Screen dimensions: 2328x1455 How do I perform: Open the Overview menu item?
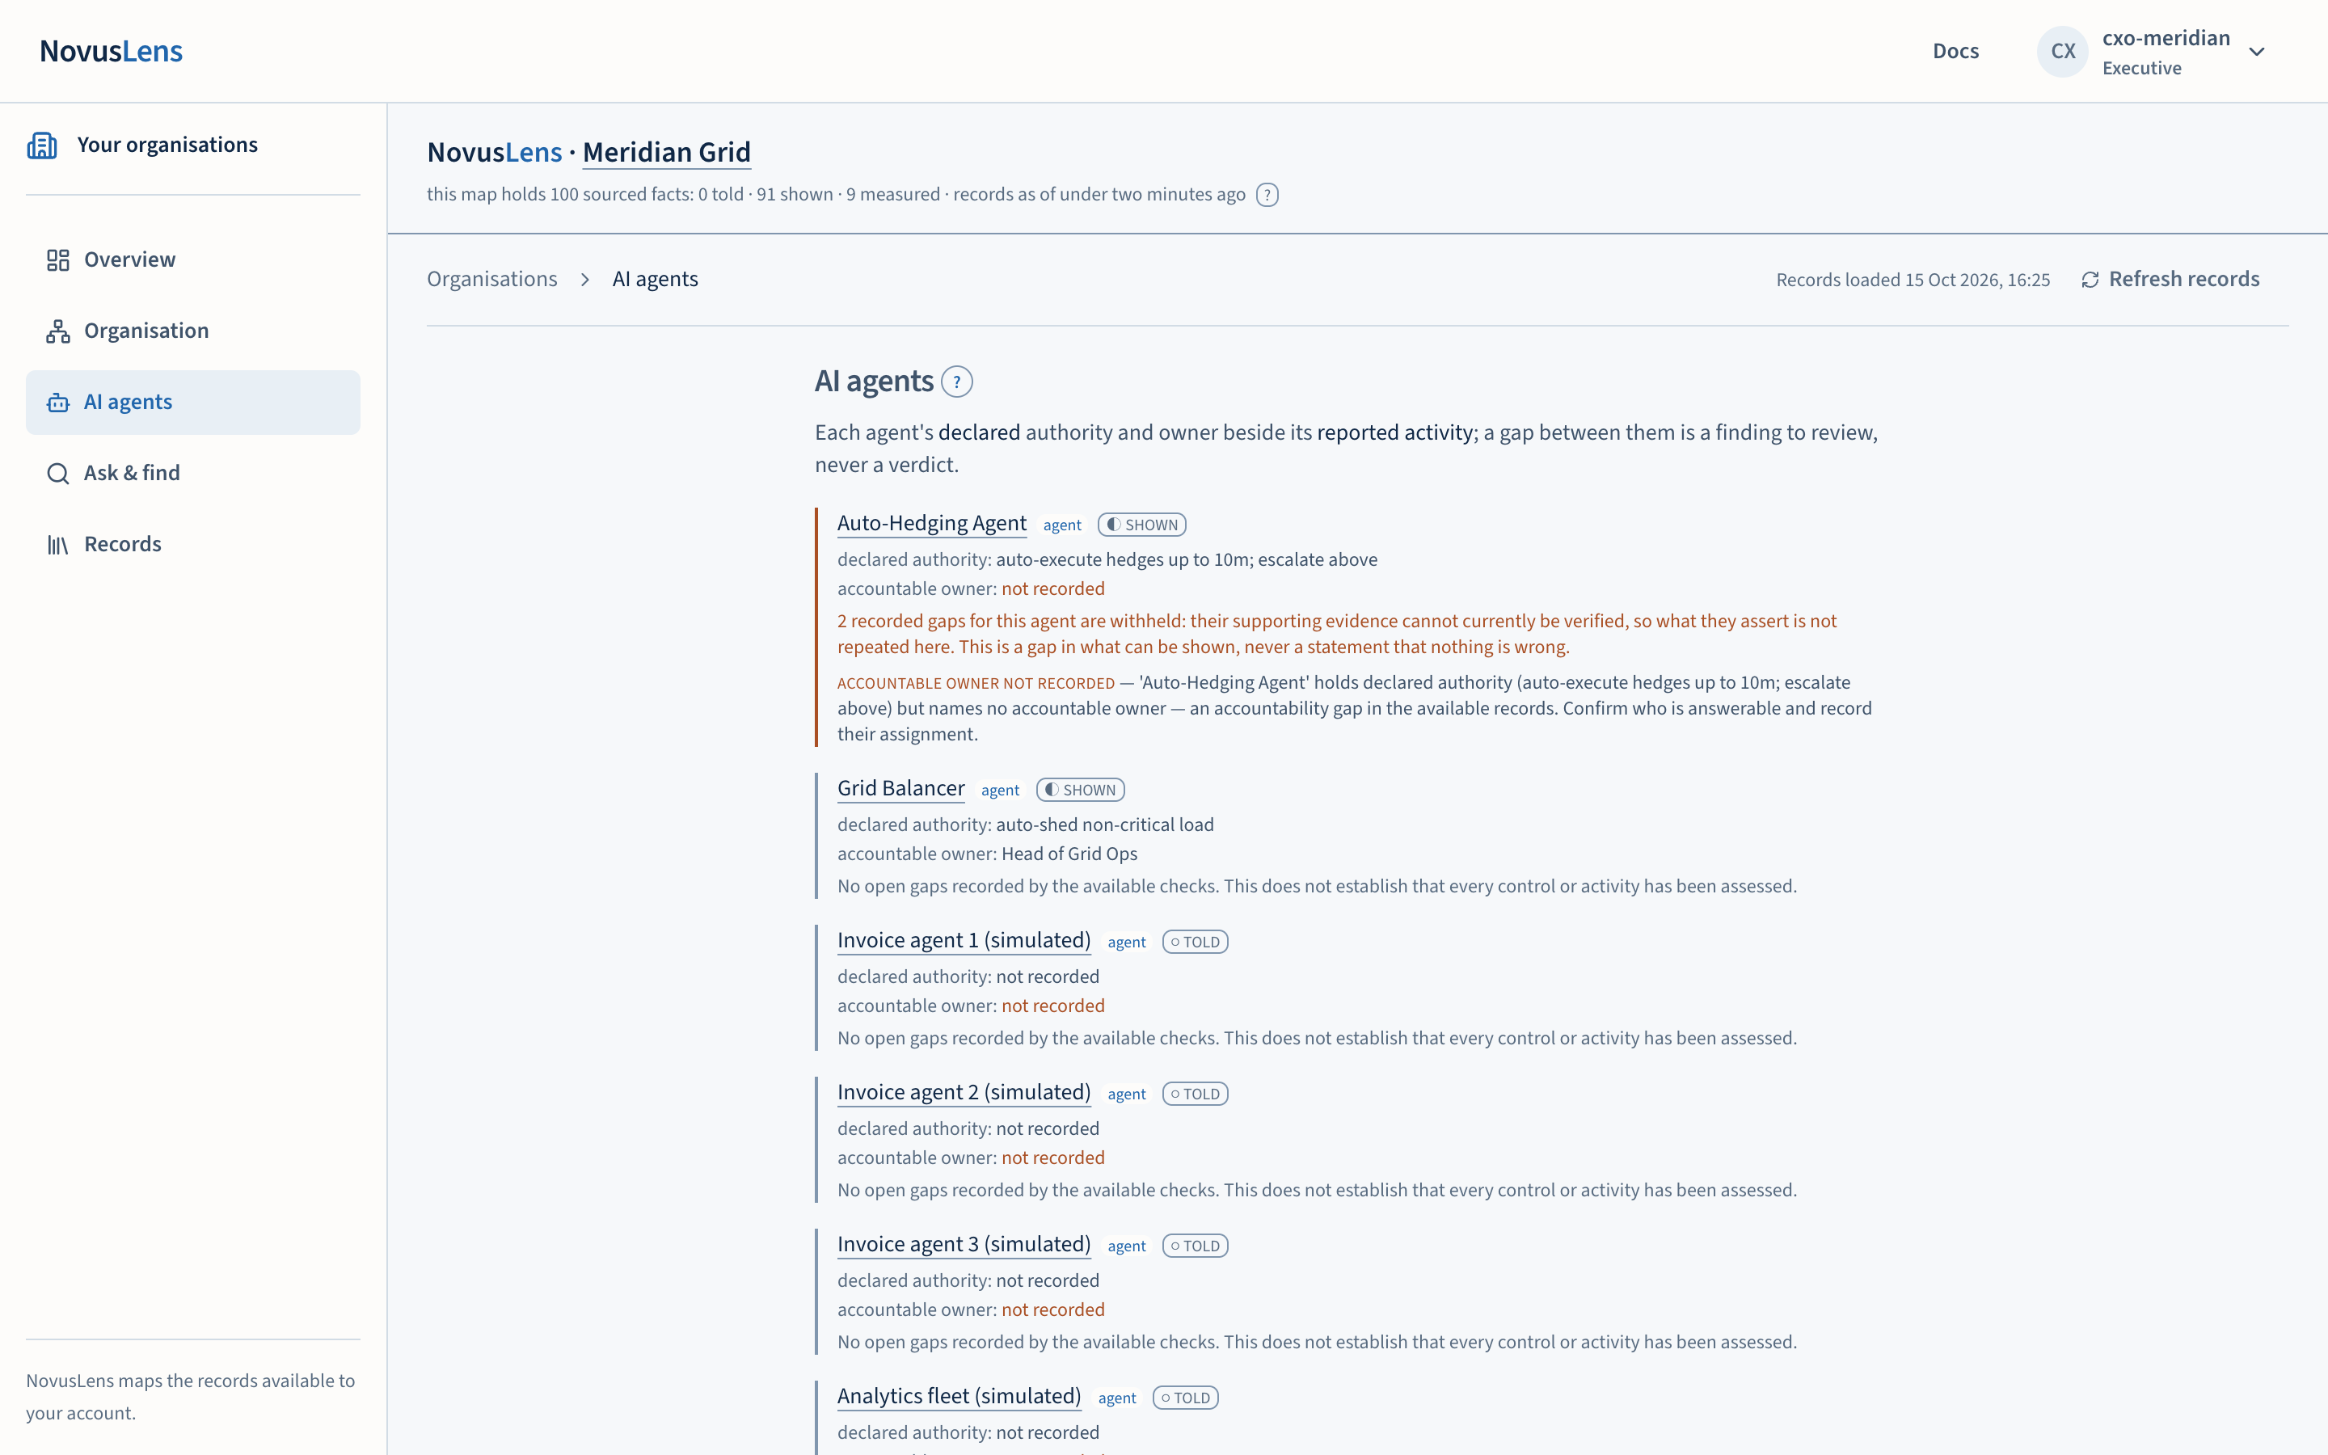point(193,259)
